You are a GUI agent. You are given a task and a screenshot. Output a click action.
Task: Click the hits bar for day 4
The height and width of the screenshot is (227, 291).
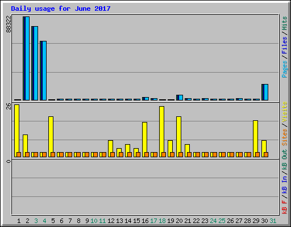[x=43, y=70]
